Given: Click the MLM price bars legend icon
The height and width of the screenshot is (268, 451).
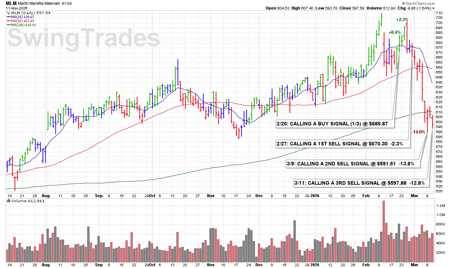Looking at the screenshot, I should pos(8,13).
